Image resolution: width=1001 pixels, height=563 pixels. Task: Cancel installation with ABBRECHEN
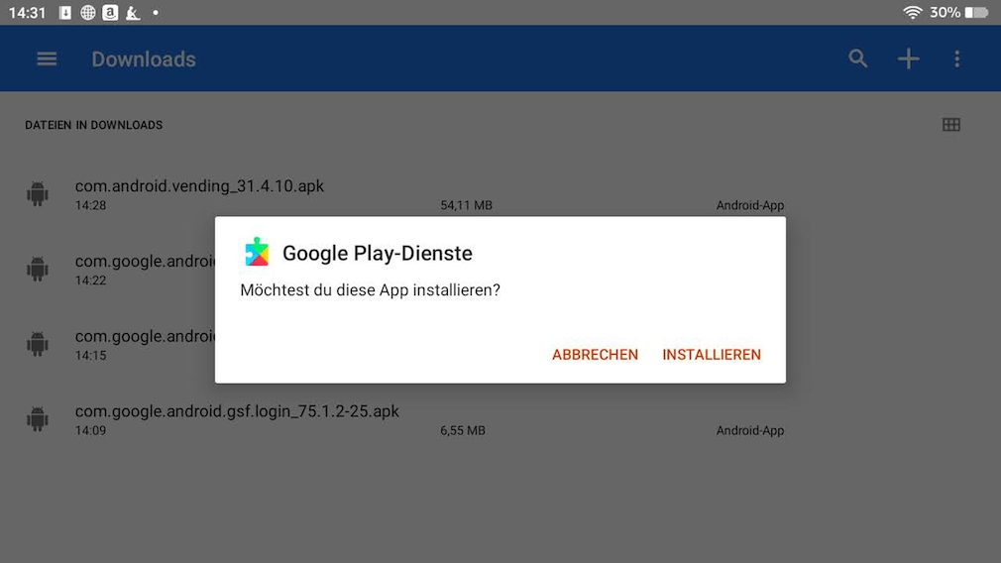coord(595,355)
